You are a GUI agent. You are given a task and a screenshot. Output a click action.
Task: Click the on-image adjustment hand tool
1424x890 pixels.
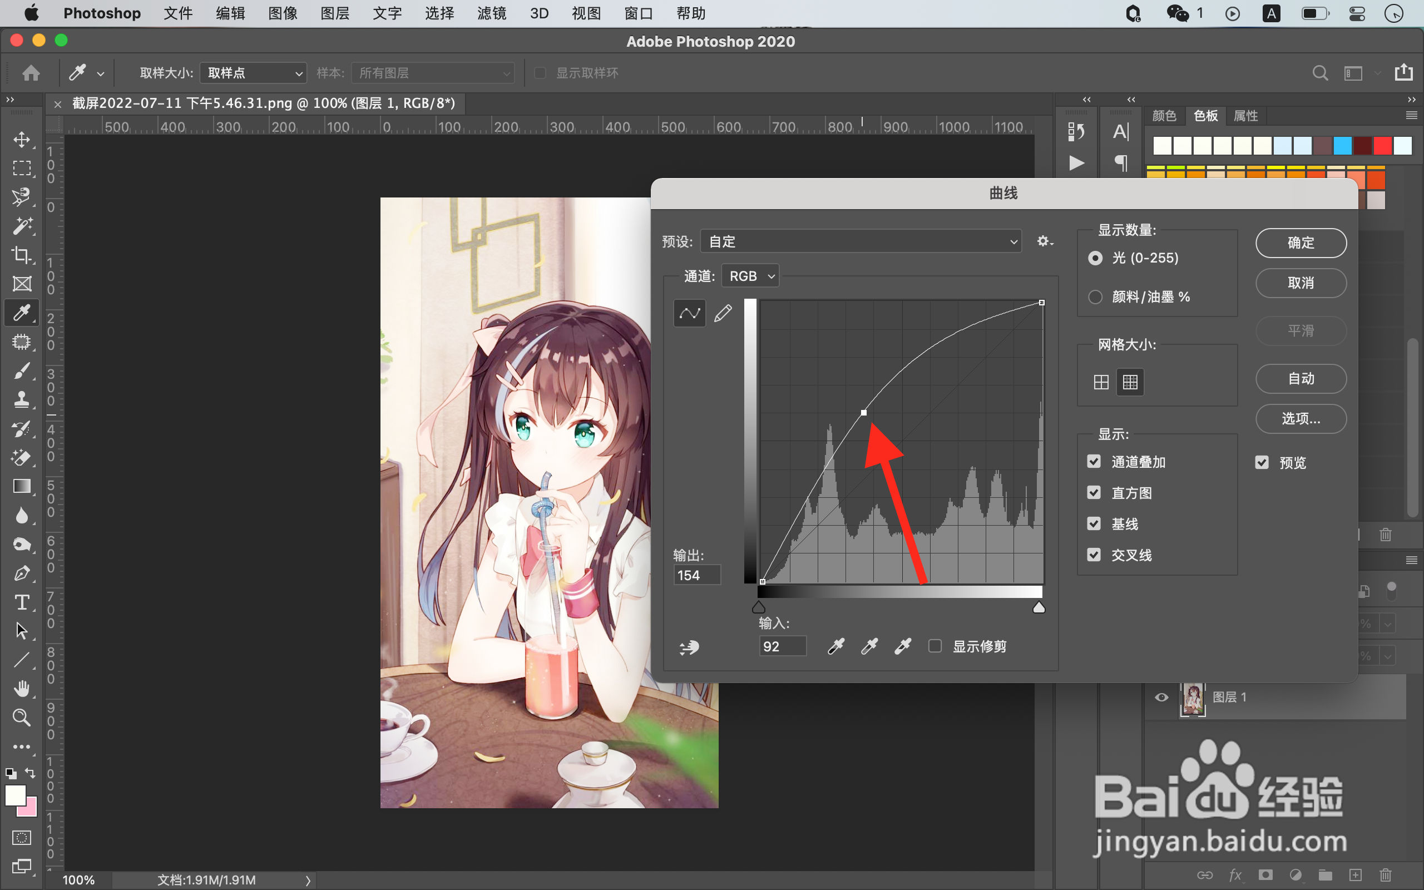[x=689, y=647]
